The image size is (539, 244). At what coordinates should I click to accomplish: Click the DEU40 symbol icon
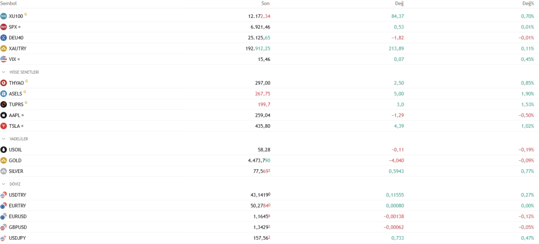click(x=4, y=38)
